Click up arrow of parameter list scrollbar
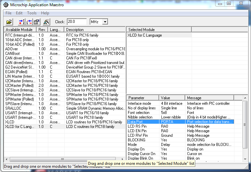Image resolution: width=251 pixels, height=172 pixels. click(x=245, y=98)
